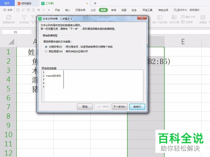Select the highlighted 数据 ribbon tab
The height and width of the screenshot is (157, 210).
point(103,10)
